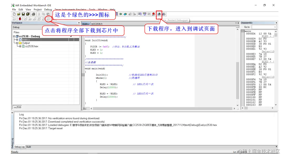Viewport: 285px width, 159px height.
Task: Collapse the Output folder node
Action: pyautogui.click(x=17, y=43)
